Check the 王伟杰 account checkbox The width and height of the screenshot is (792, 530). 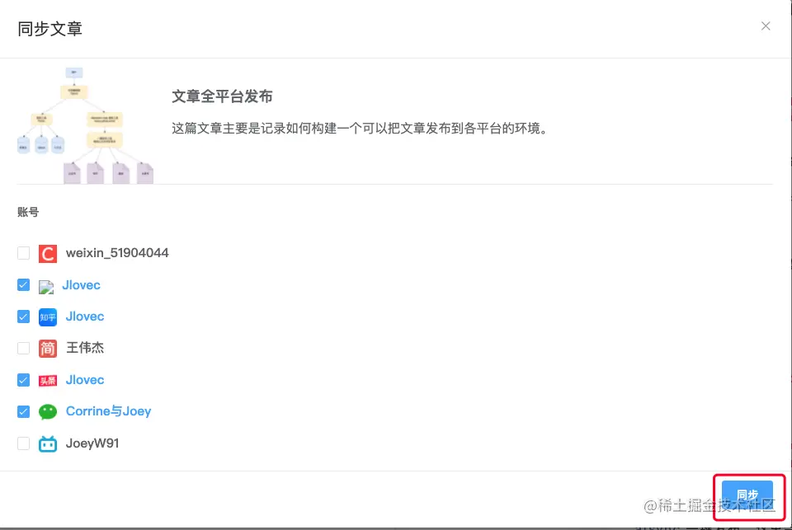(23, 348)
